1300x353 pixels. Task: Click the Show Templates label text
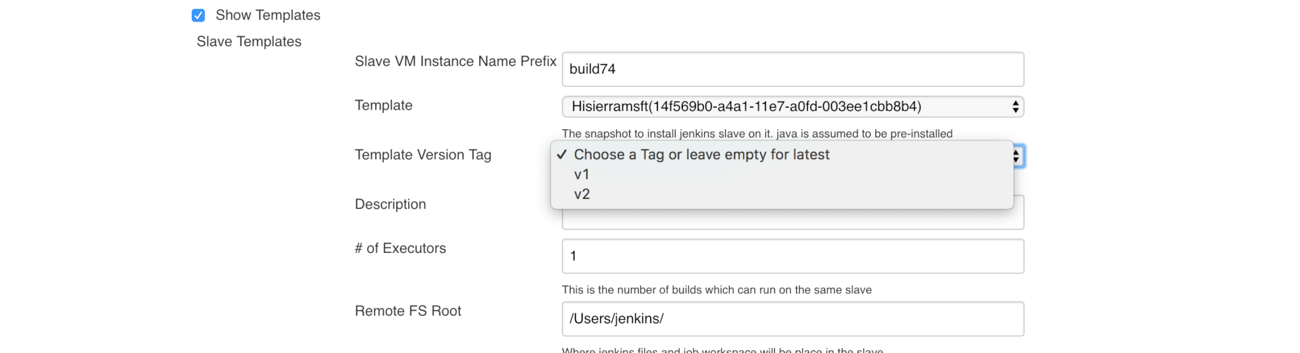click(268, 15)
